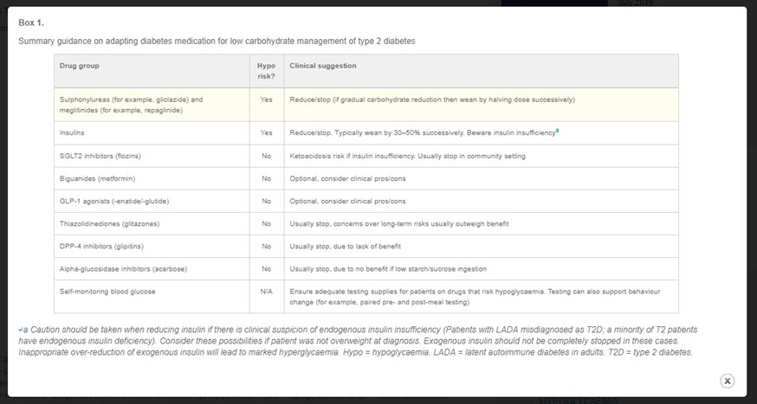Open superscript footnote a after insulin insufficiency
Screen dimensions: 757x404
click(x=557, y=131)
